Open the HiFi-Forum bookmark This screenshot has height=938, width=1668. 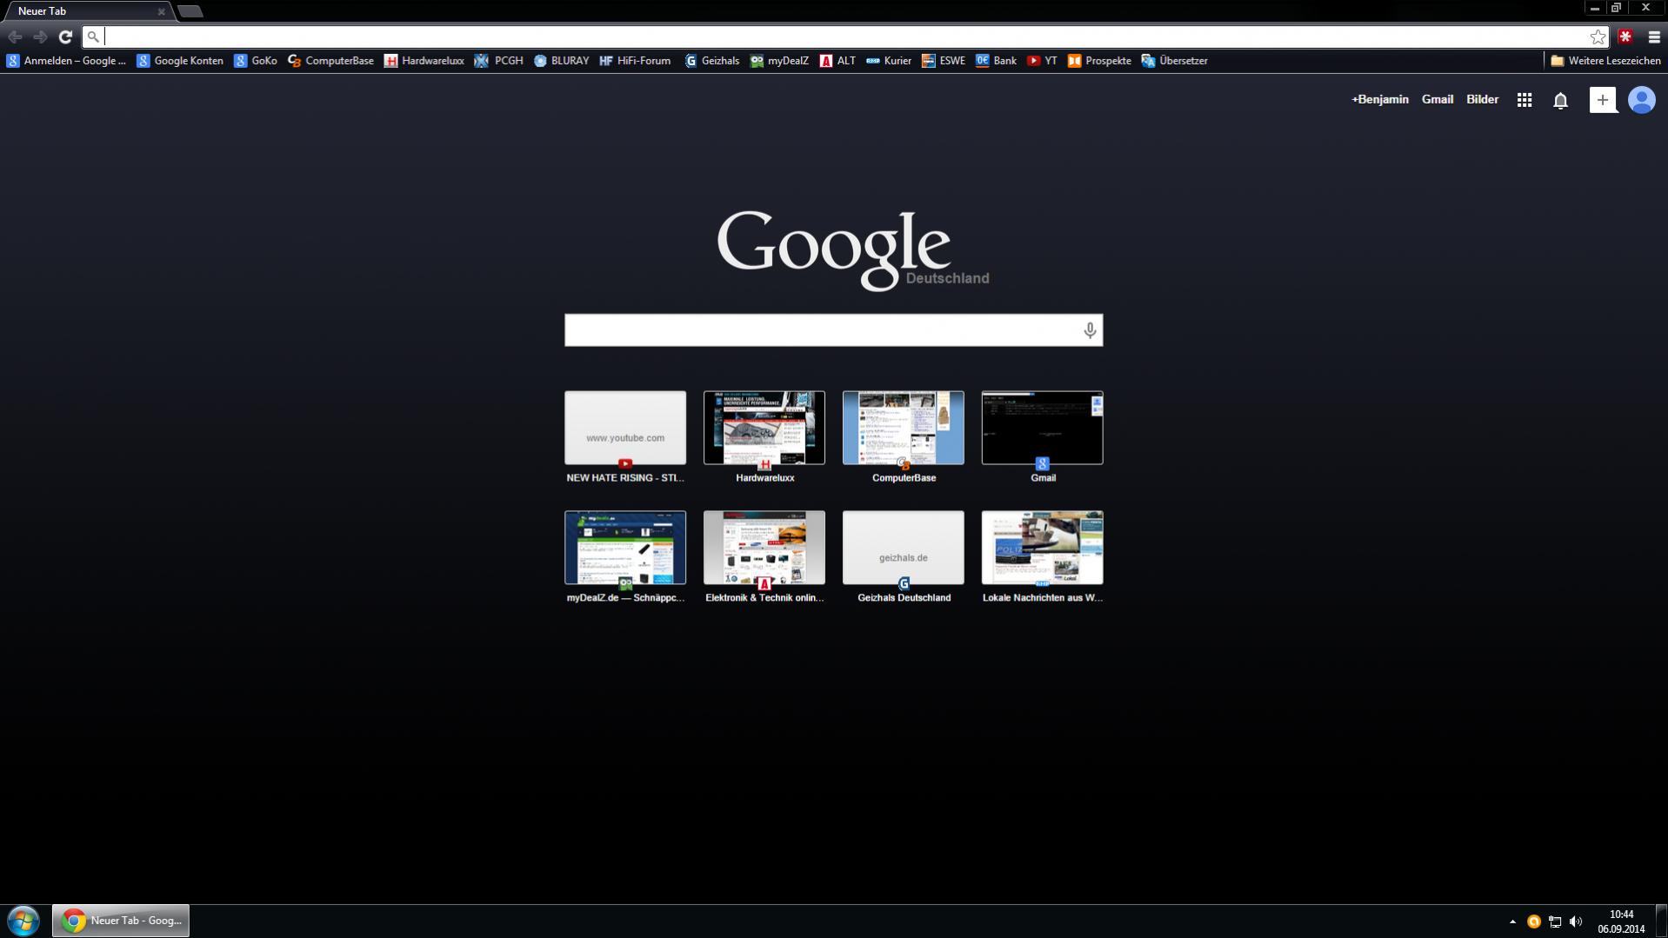click(x=635, y=61)
